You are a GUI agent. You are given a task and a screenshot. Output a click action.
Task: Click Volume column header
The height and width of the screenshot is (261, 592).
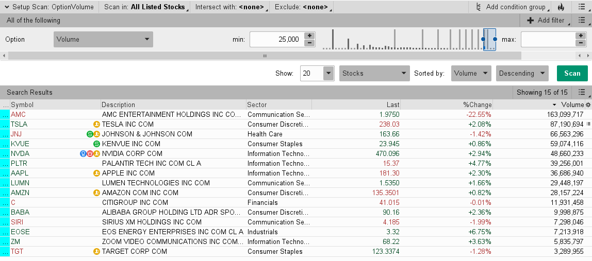(x=539, y=105)
